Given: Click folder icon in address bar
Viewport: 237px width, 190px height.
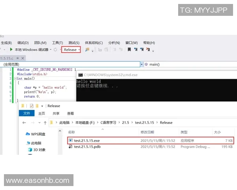Looking at the screenshot, I should coord(51,122).
